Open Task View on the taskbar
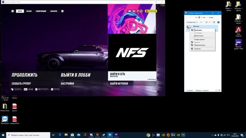Screen dimensions: 246x138 (x=53, y=135)
